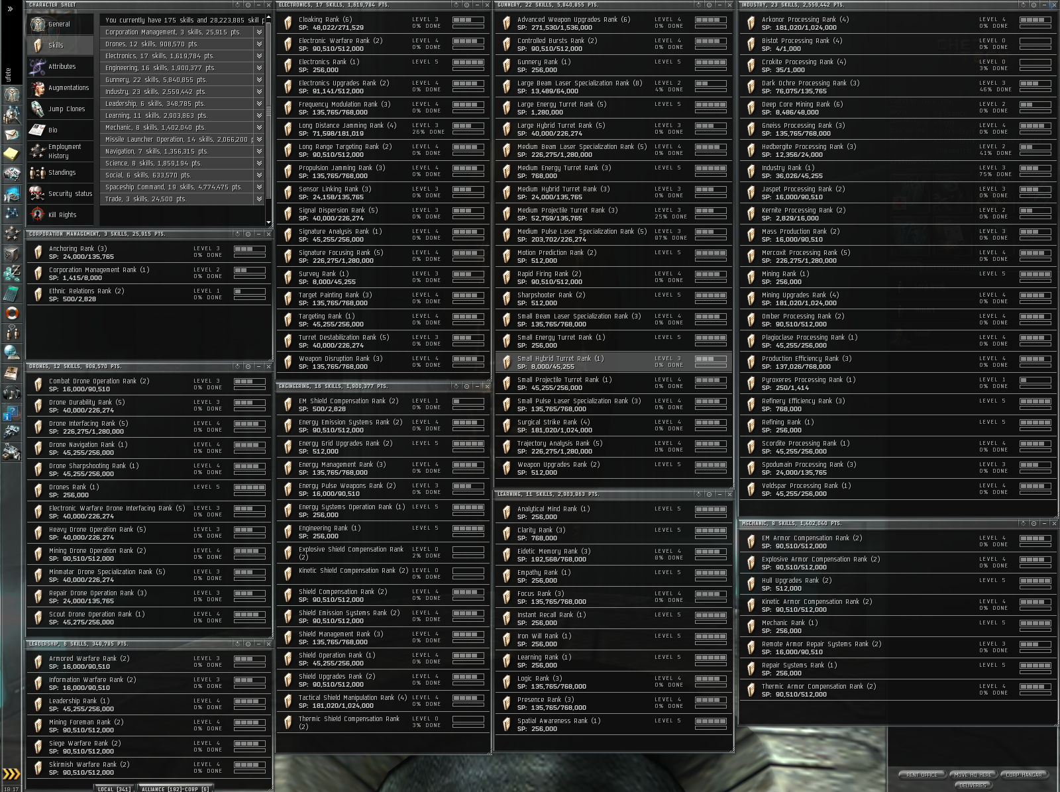Toggle the pin on the Learning window
1060x792 pixels.
tap(699, 494)
